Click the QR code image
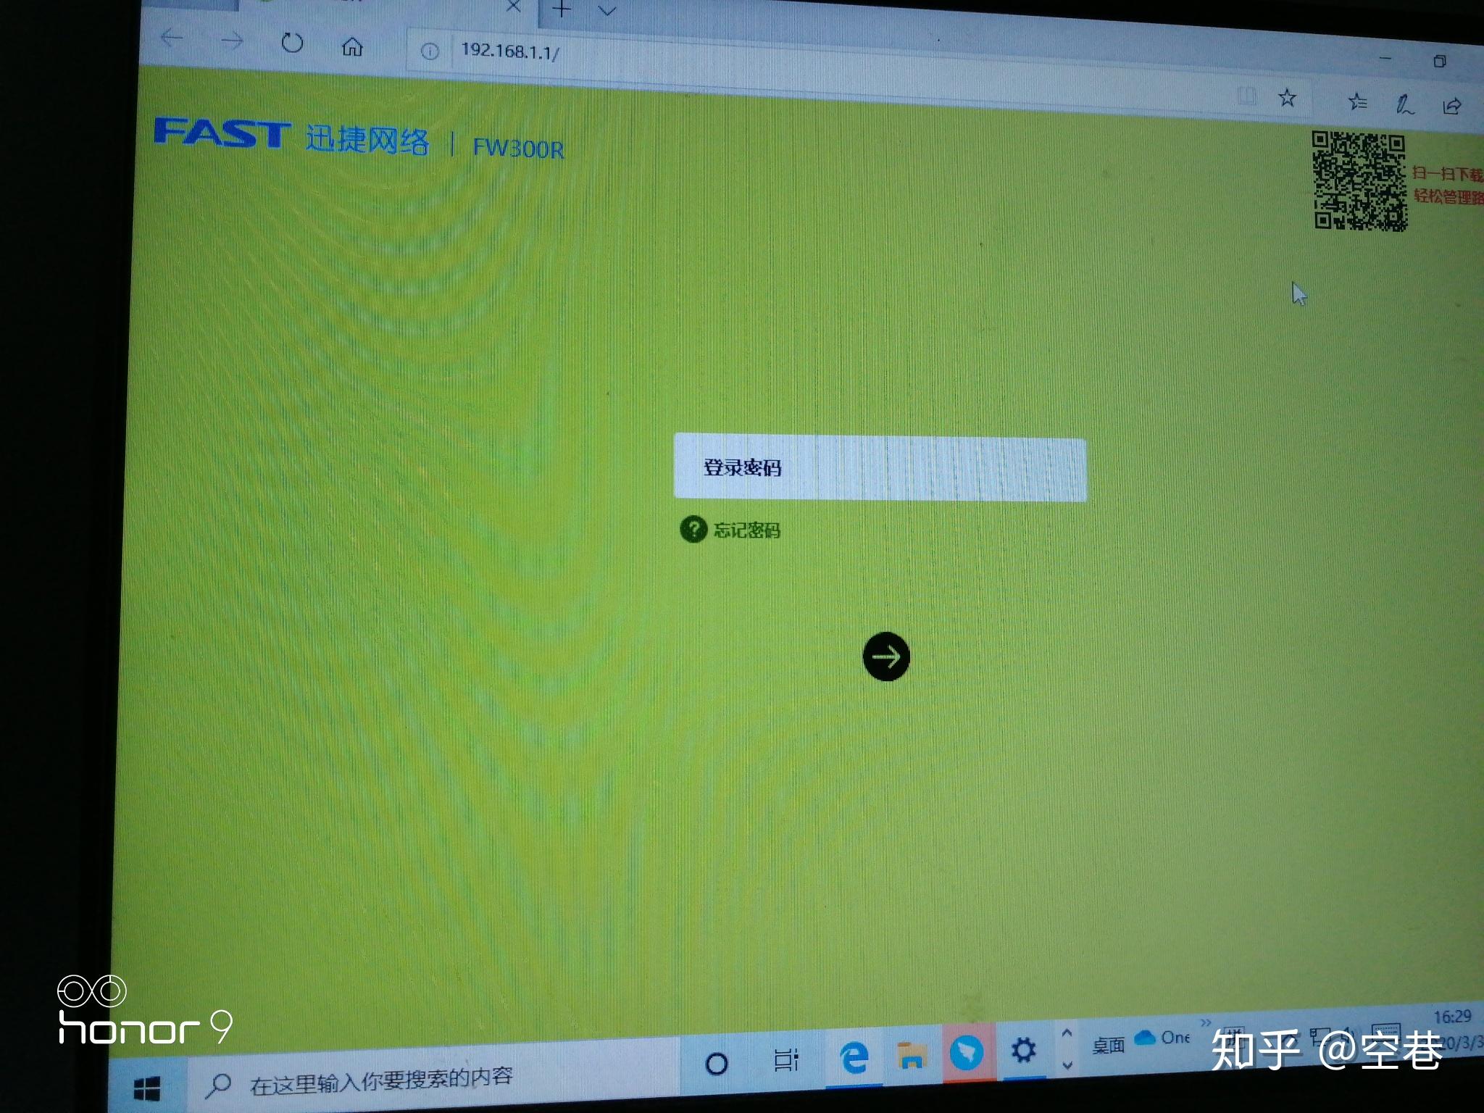The height and width of the screenshot is (1113, 1484). [1359, 181]
